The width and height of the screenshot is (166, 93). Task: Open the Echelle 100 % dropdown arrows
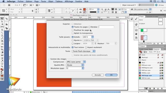tap(92, 37)
